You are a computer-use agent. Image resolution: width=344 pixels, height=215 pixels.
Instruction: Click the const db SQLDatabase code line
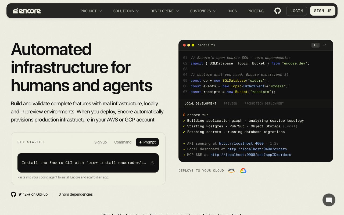pyautogui.click(x=230, y=81)
